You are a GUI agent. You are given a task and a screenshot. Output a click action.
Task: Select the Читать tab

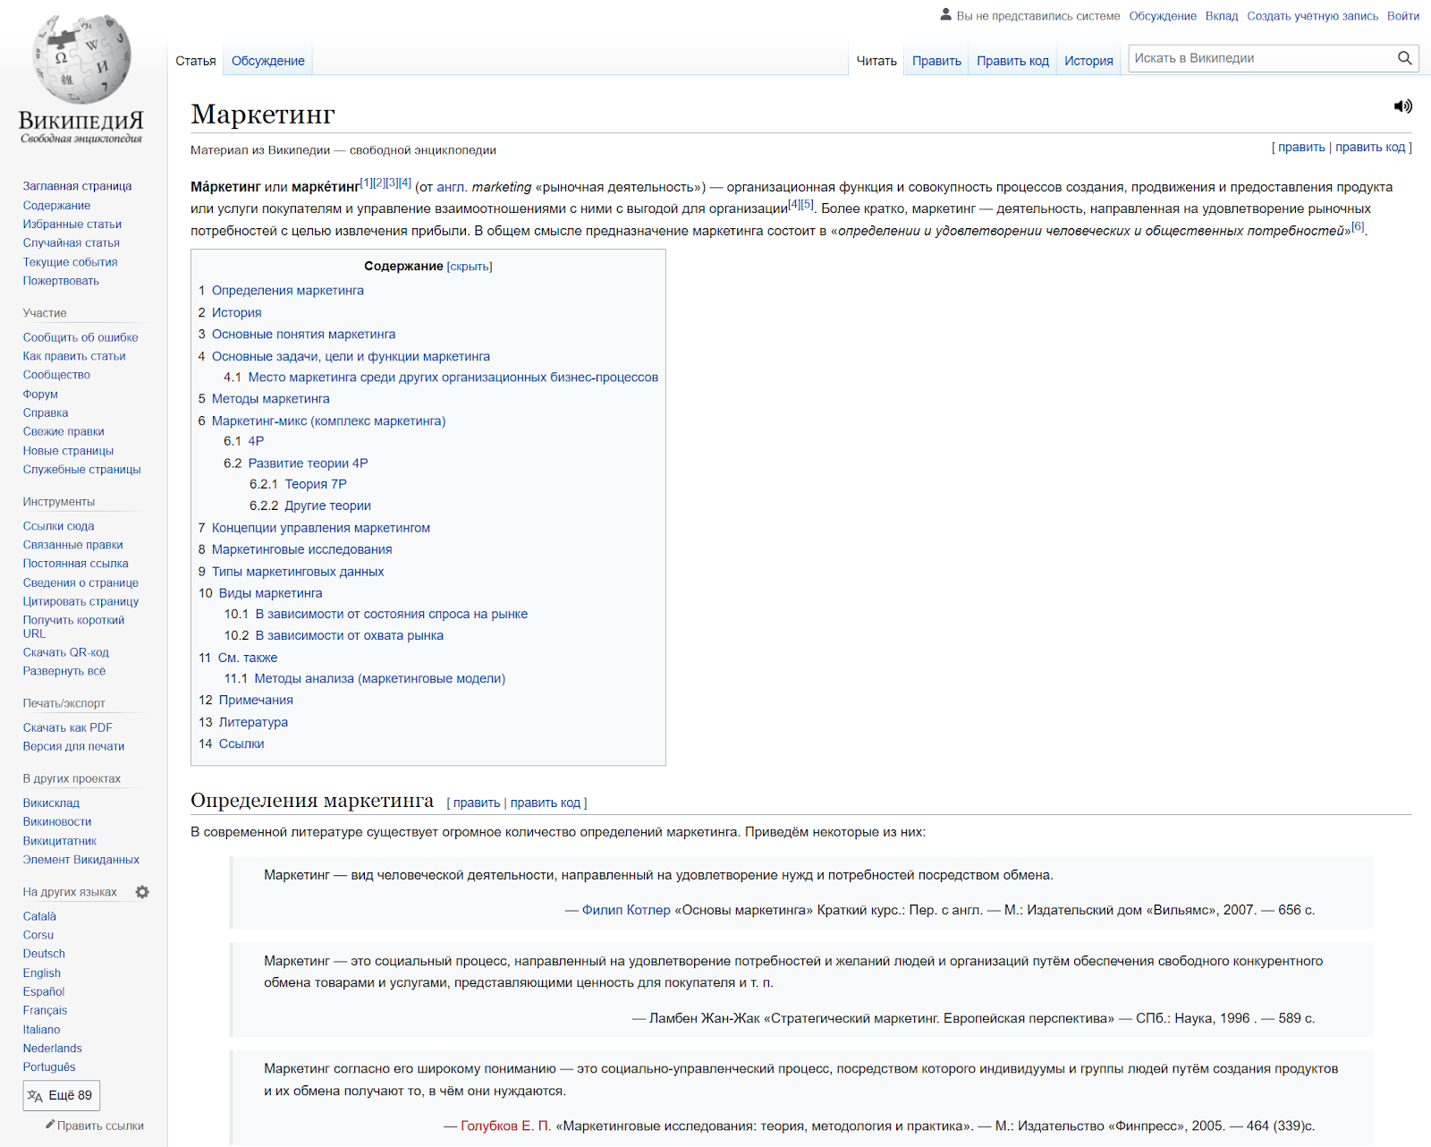[x=876, y=61]
